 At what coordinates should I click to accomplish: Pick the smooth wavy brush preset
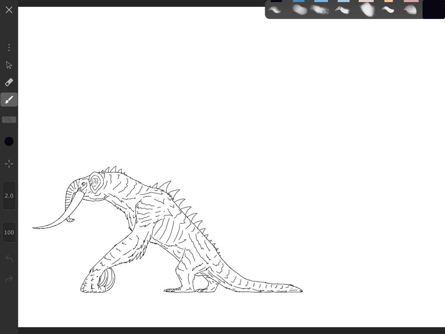(275, 10)
